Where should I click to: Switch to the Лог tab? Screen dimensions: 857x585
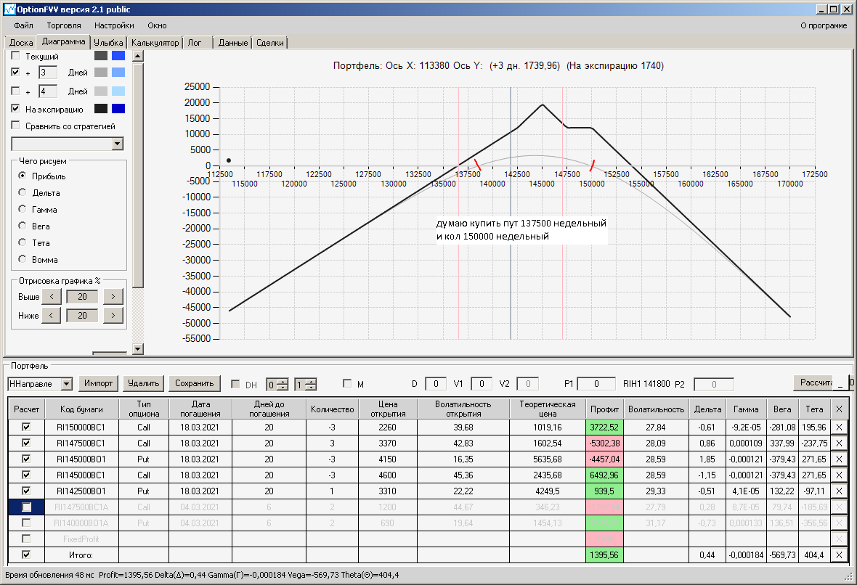(x=195, y=43)
